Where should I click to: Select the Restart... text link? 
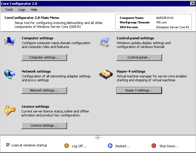[x=123, y=146]
